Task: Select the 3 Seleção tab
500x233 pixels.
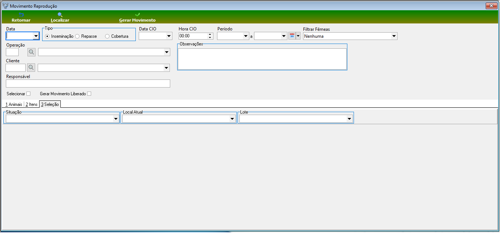Action: (x=50, y=104)
